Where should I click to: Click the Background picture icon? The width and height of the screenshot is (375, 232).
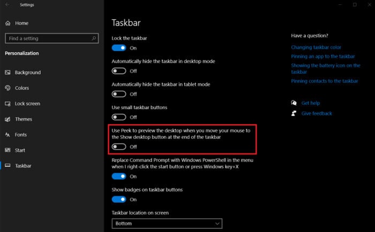click(x=7, y=72)
